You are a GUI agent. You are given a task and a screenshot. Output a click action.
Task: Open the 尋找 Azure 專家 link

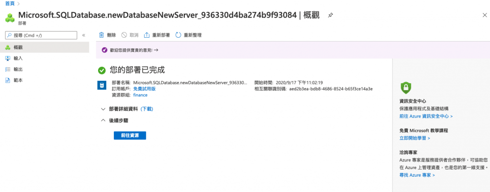click(x=417, y=175)
